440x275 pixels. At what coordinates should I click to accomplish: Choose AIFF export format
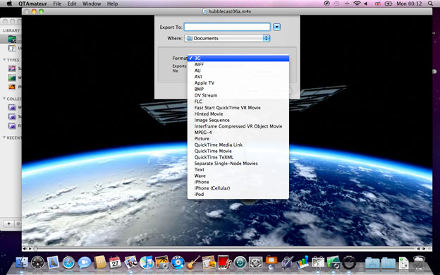pyautogui.click(x=238, y=64)
